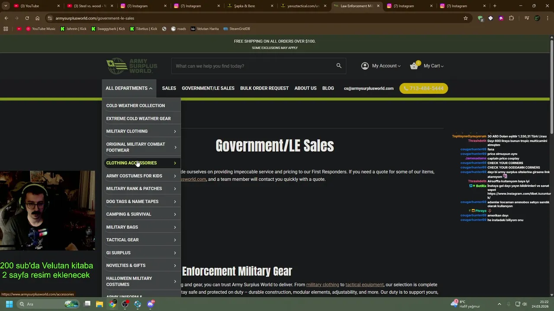Open the BLOG nav link
This screenshot has width=554, height=311.
click(x=328, y=88)
